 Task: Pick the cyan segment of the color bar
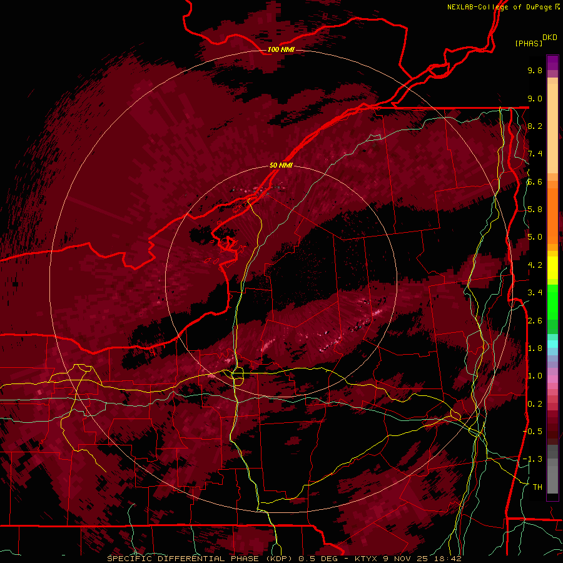(552, 344)
